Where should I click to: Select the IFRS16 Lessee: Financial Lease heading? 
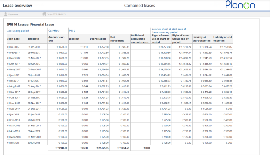[x=30, y=25]
